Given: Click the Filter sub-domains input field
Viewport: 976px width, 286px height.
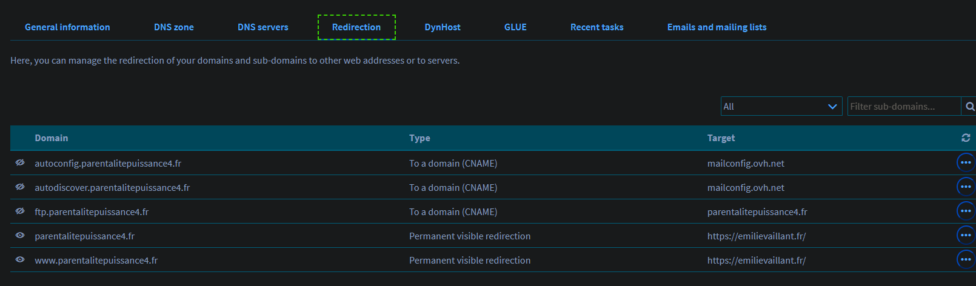Looking at the screenshot, I should point(903,107).
